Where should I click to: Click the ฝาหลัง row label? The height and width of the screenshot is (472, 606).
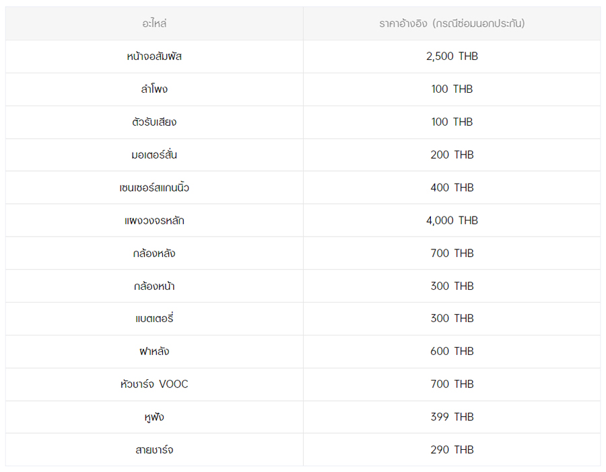(x=154, y=351)
